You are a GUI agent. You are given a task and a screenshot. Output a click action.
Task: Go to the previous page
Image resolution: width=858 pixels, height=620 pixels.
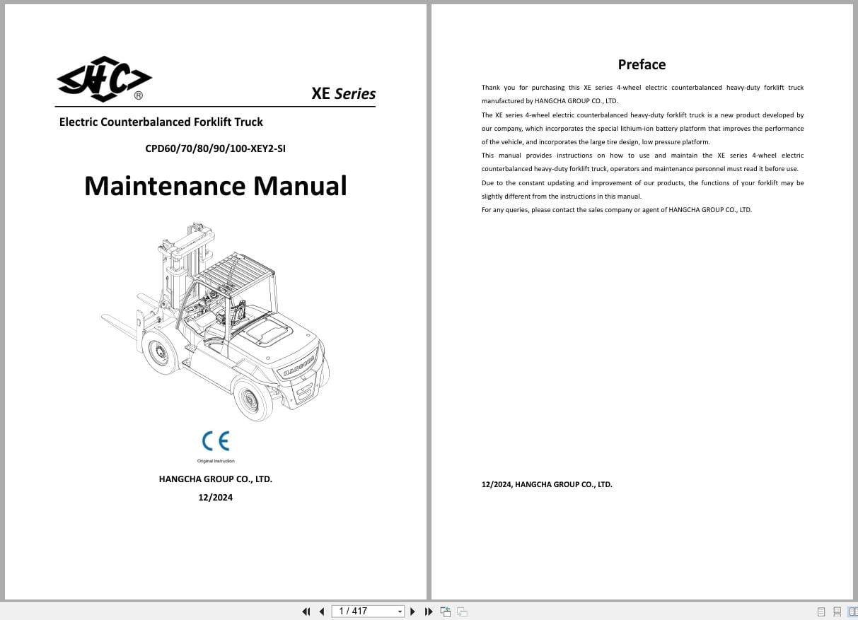(322, 611)
